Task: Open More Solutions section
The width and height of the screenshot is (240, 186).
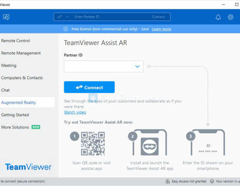Action: (x=15, y=127)
